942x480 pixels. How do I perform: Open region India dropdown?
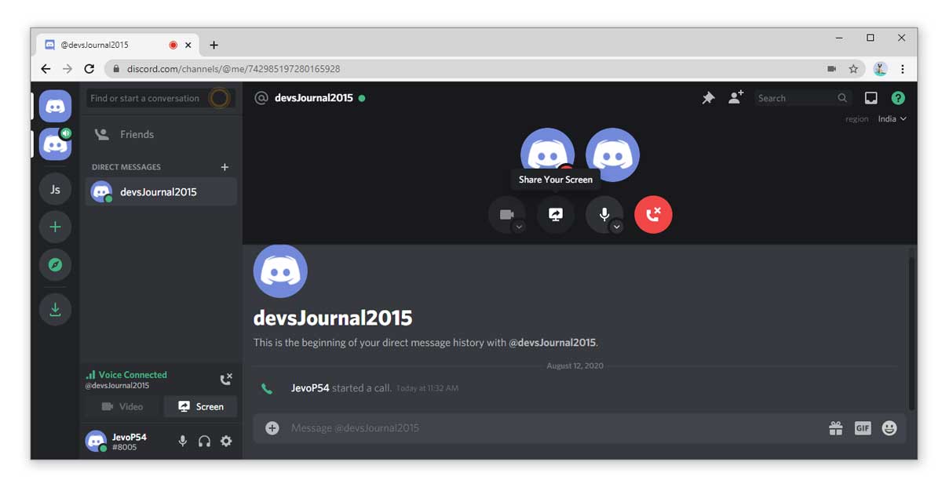(x=892, y=119)
